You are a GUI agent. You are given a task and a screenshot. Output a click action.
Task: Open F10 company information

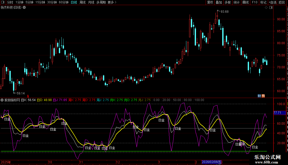click(x=255, y=2)
